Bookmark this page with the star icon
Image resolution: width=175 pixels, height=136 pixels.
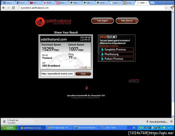point(166,8)
